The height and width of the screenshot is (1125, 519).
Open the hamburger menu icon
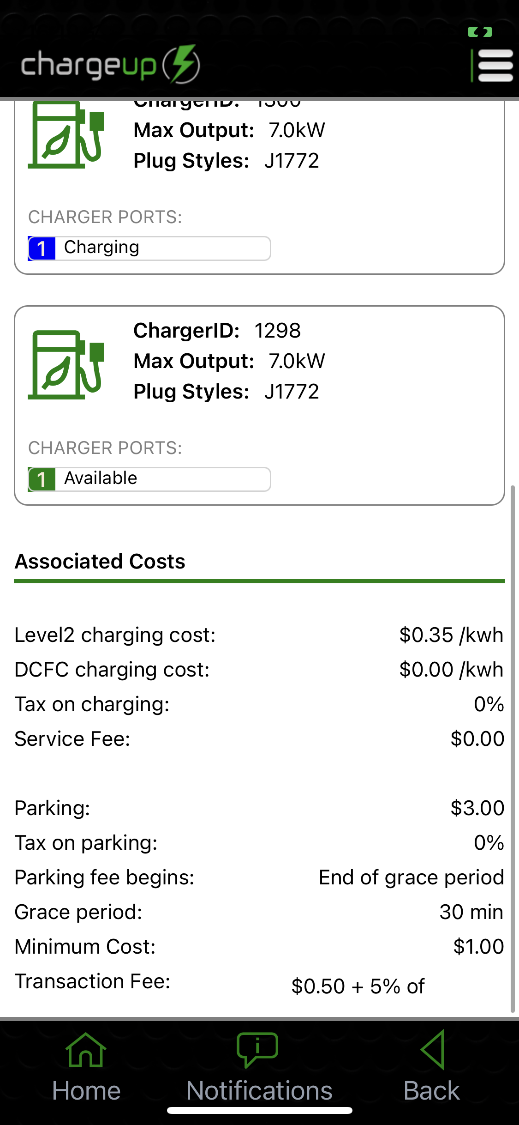pos(495,65)
